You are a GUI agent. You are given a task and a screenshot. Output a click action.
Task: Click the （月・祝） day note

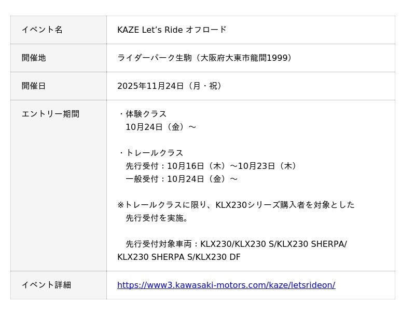(x=205, y=86)
